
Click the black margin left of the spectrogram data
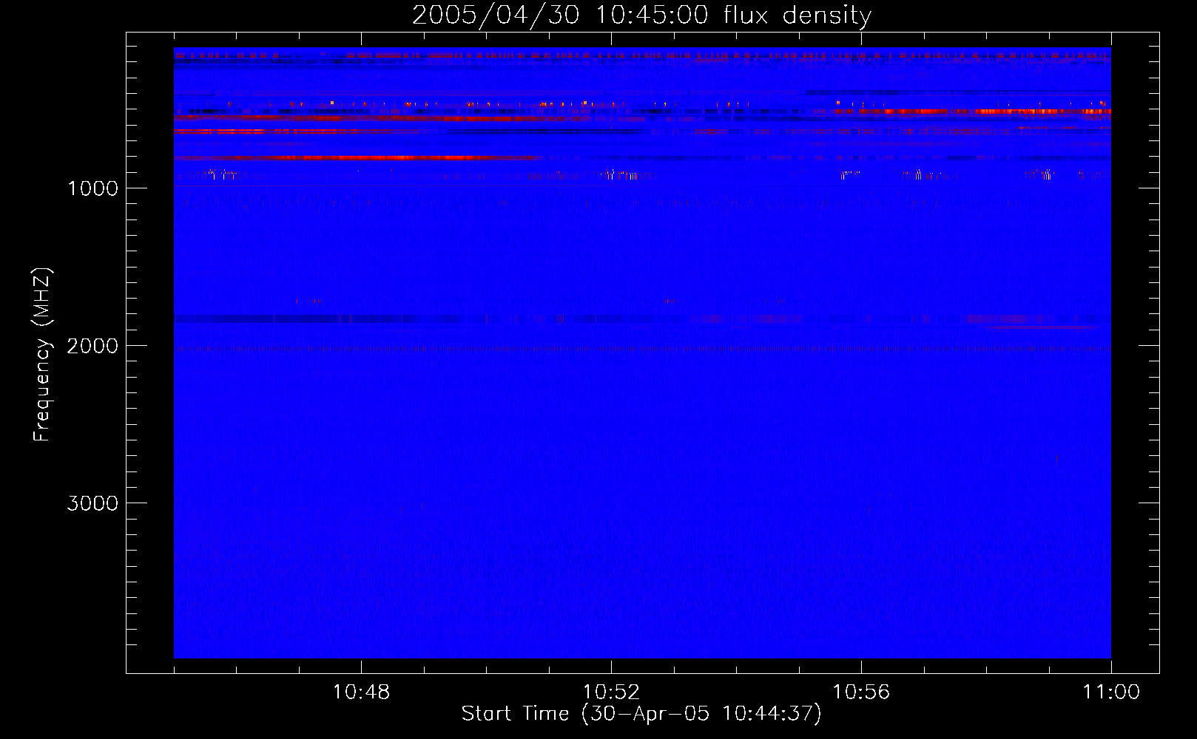tap(149, 369)
